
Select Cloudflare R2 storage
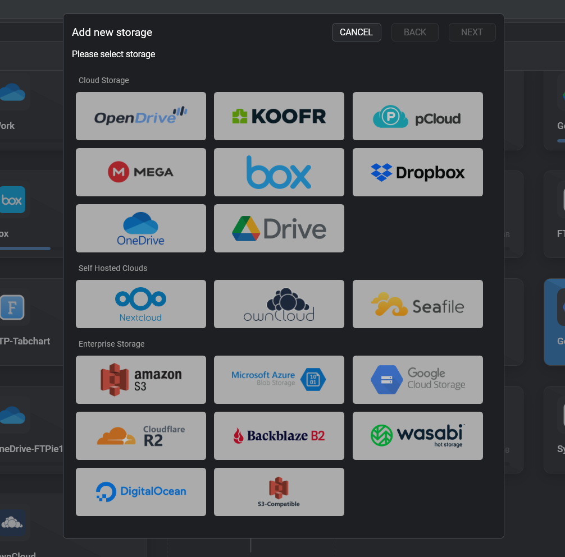[141, 436]
